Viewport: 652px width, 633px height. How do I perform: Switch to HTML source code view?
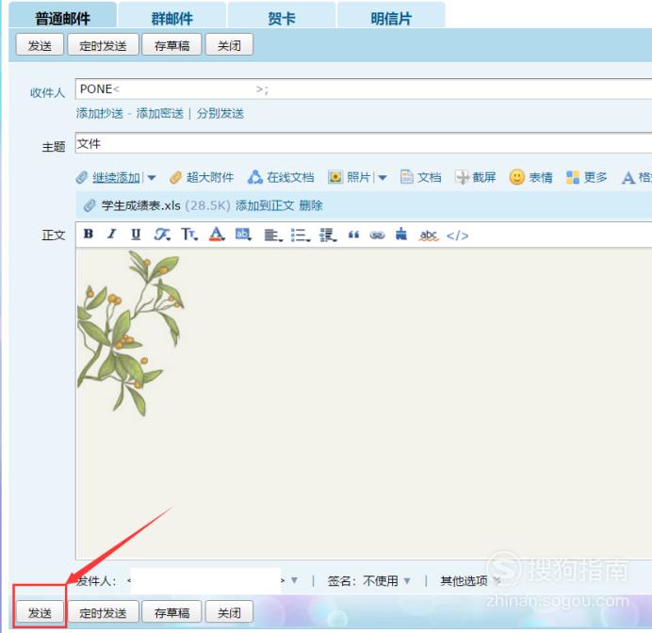coord(457,235)
